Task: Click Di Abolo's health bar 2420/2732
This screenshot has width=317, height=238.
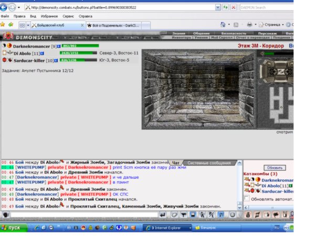Action: click(x=78, y=53)
